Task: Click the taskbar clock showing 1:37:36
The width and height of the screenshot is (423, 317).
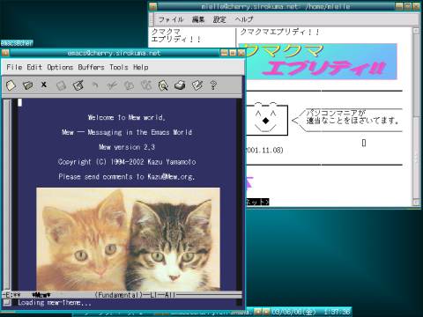Action: pyautogui.click(x=337, y=312)
